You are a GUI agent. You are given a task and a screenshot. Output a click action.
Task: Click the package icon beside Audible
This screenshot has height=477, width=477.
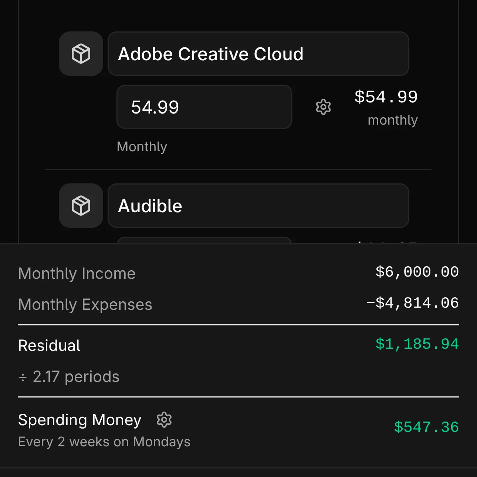point(81,206)
